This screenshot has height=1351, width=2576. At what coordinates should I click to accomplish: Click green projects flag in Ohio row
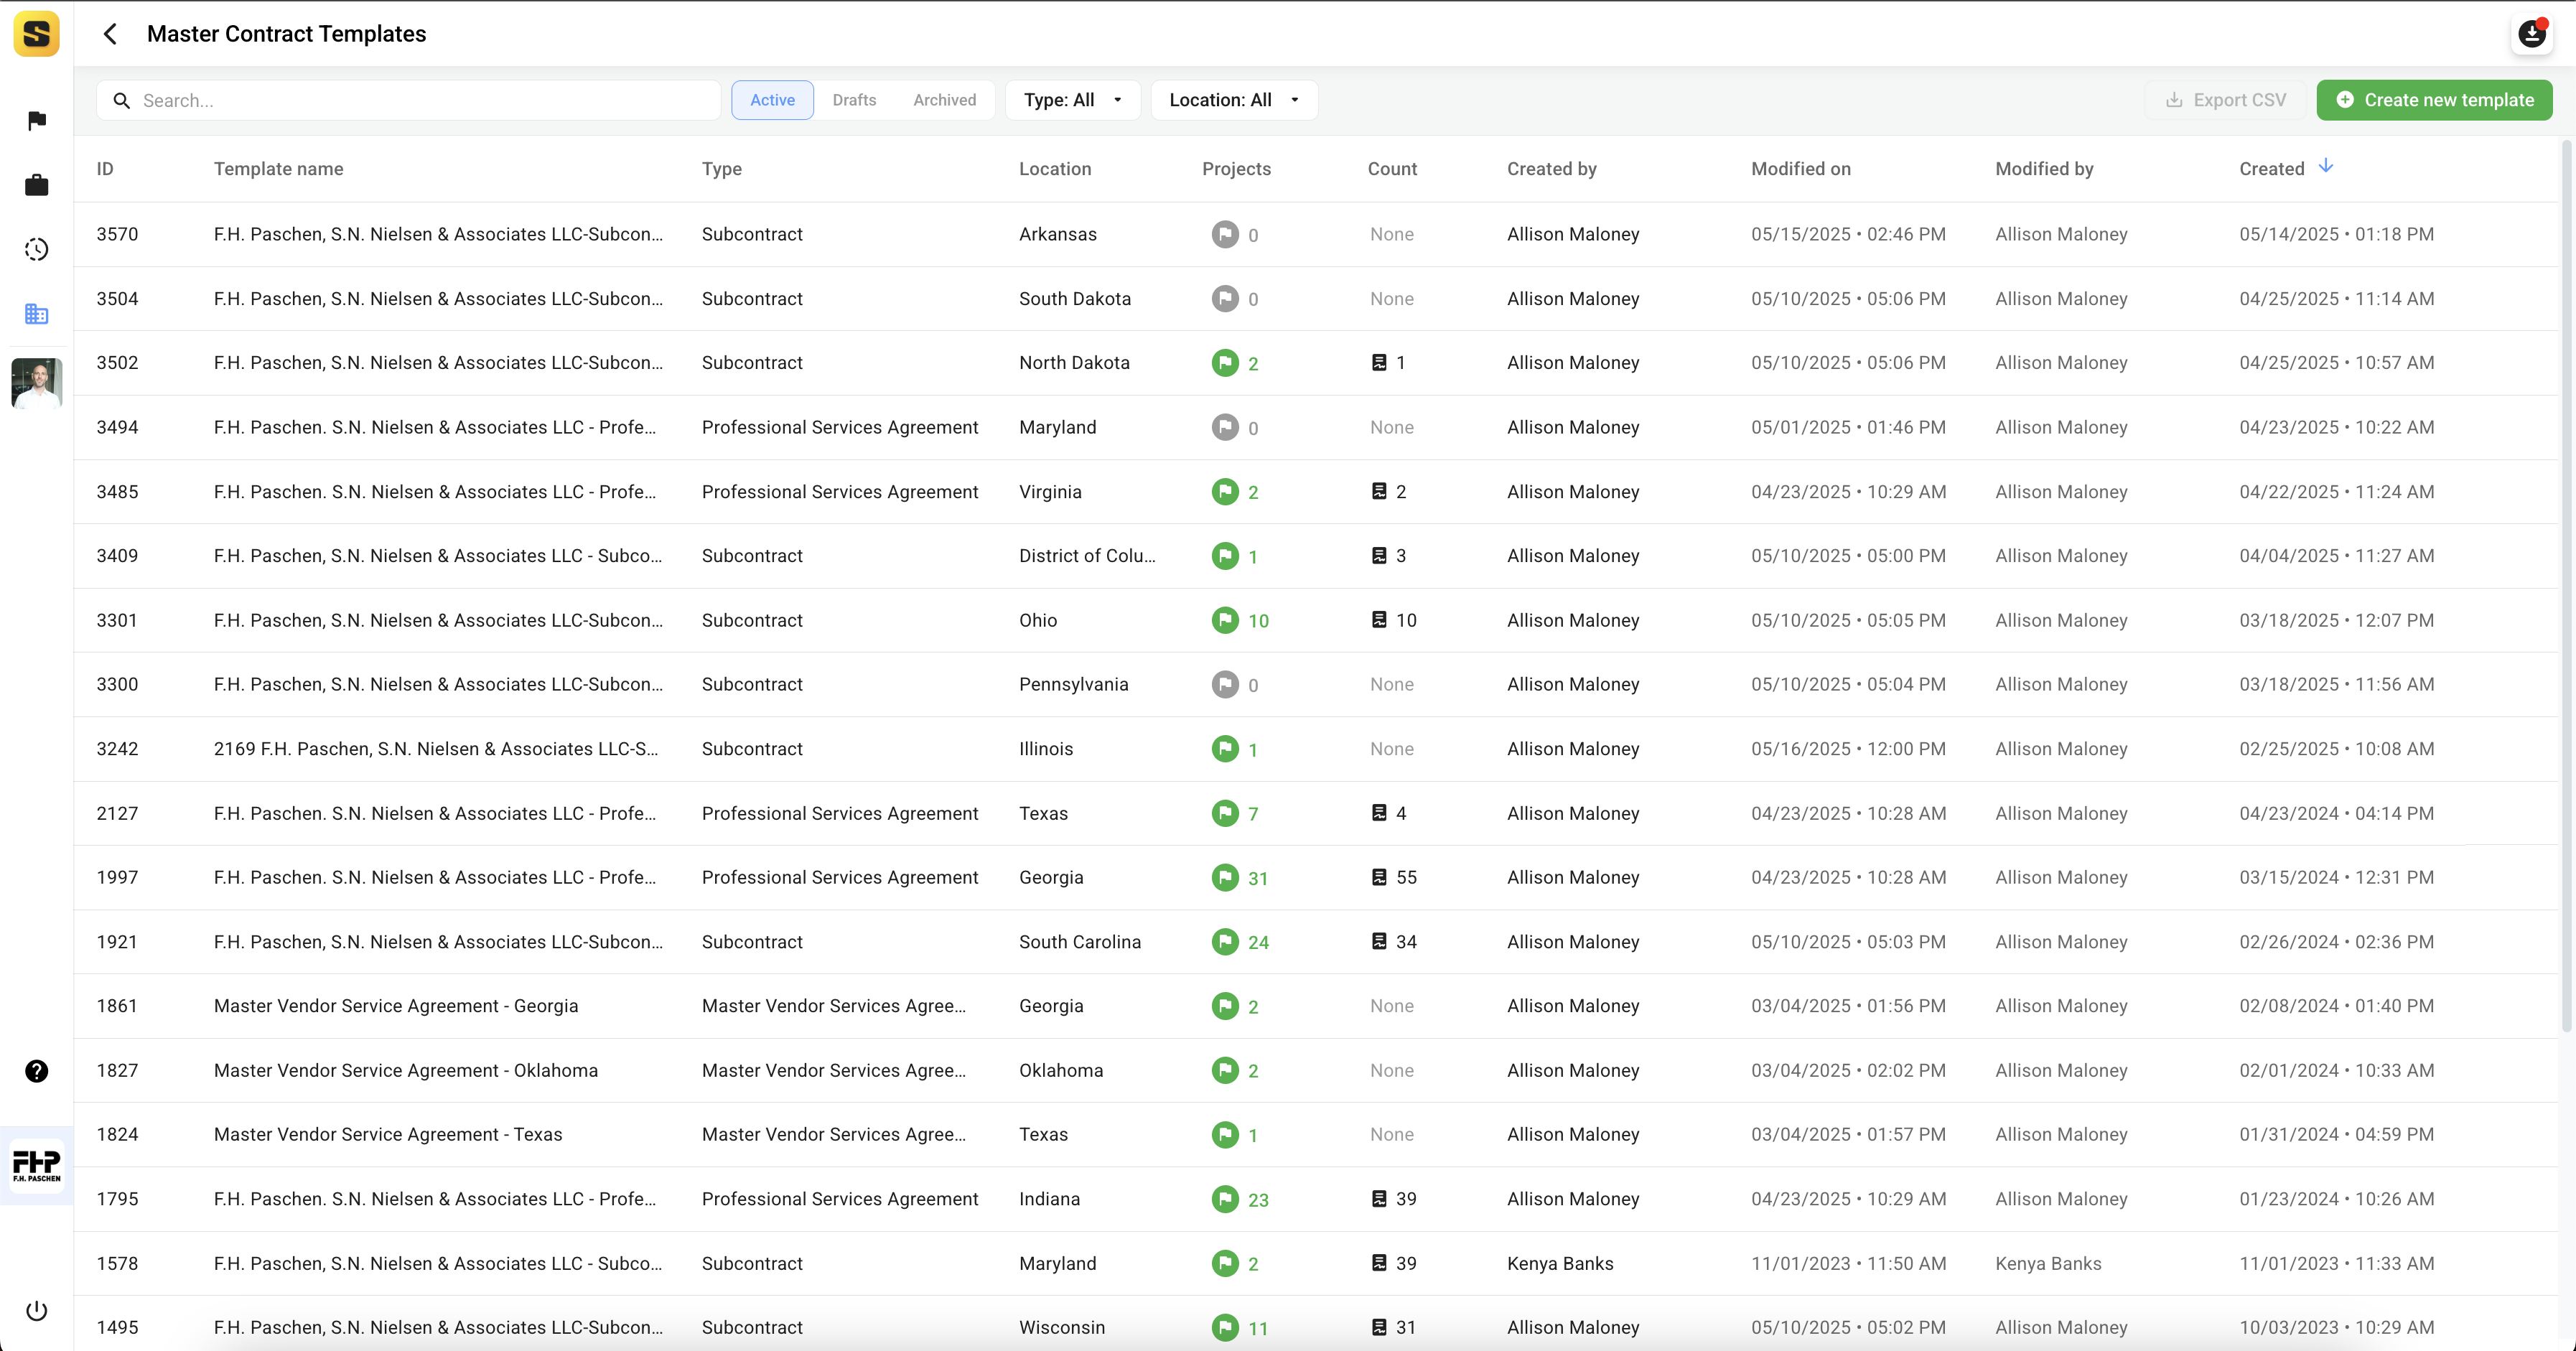coord(1225,620)
